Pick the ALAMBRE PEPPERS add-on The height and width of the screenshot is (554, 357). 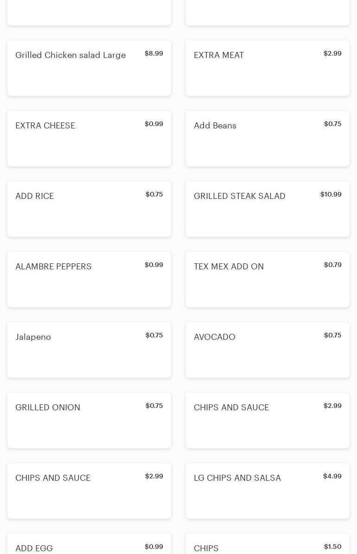[x=89, y=280]
